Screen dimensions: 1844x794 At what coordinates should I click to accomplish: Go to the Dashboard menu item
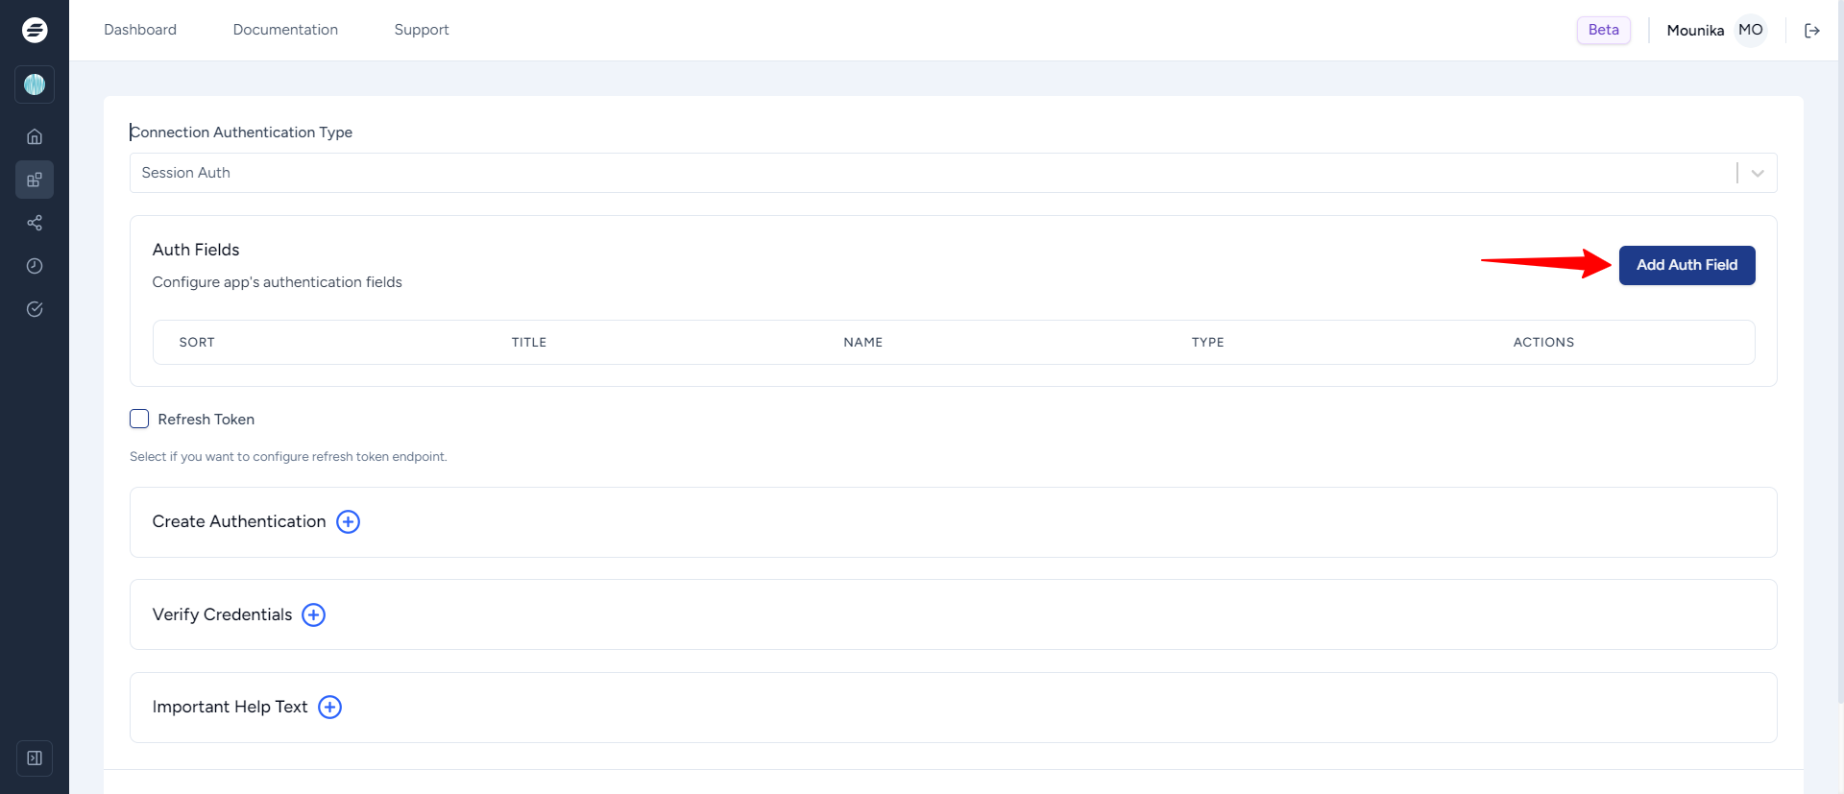pos(140,30)
